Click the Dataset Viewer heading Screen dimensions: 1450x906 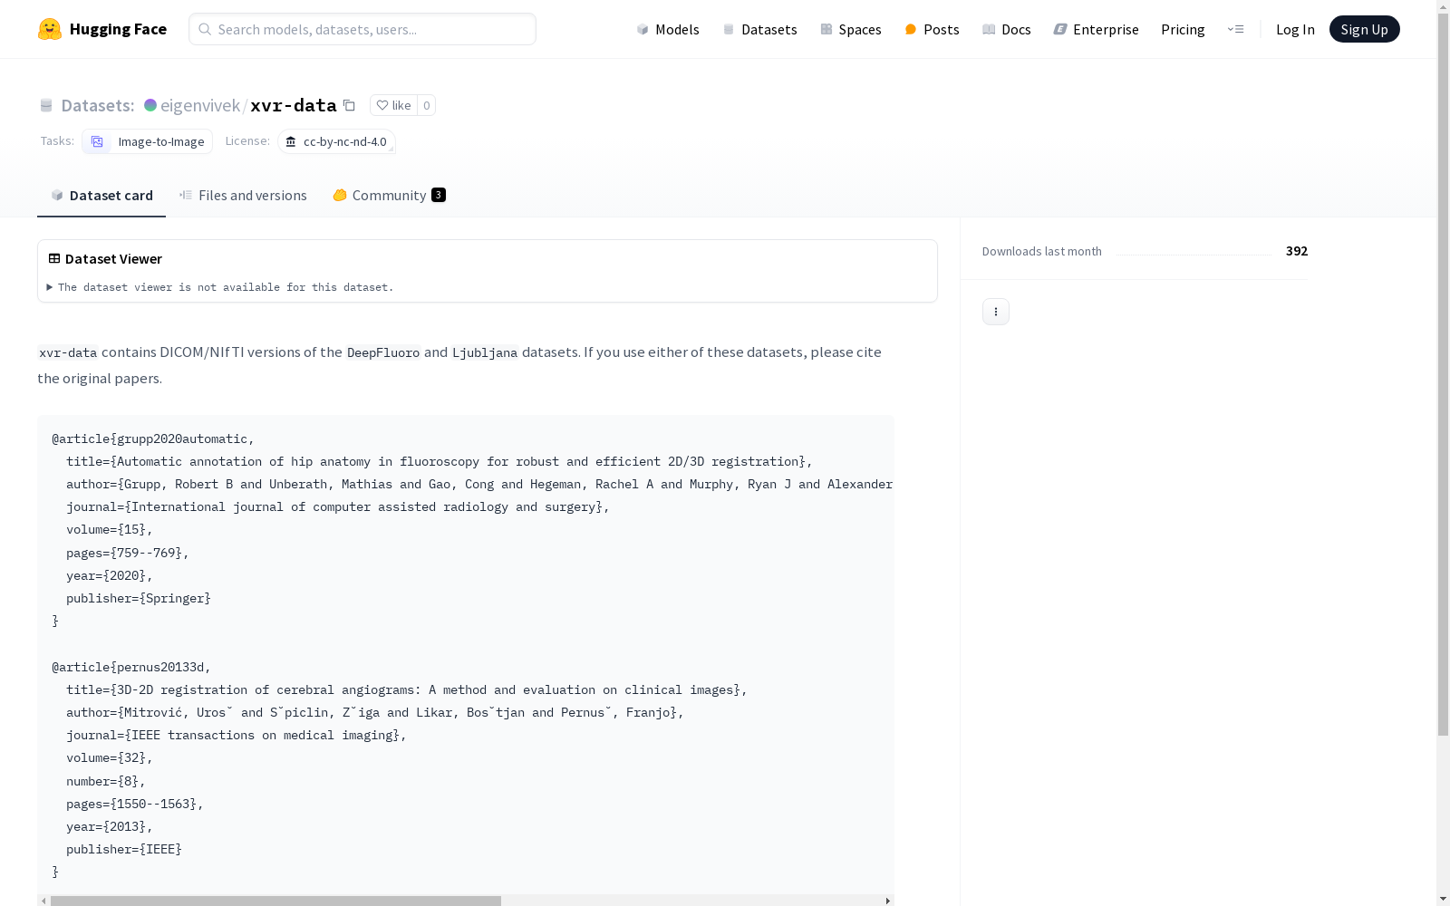pyautogui.click(x=113, y=258)
